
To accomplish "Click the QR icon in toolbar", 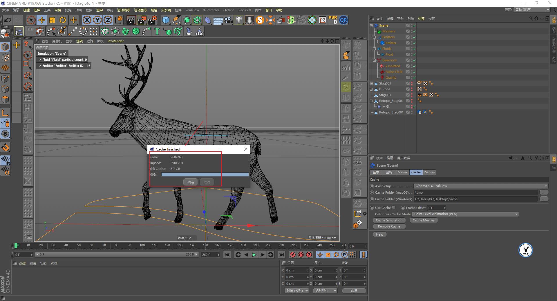I will 343,20.
